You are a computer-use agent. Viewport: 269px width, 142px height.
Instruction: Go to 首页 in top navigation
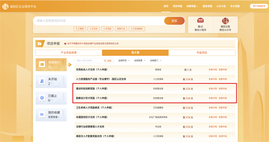pos(166,6)
